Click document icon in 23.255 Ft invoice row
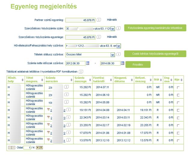This screenshot has width=189, height=155. pyautogui.click(x=48, y=125)
